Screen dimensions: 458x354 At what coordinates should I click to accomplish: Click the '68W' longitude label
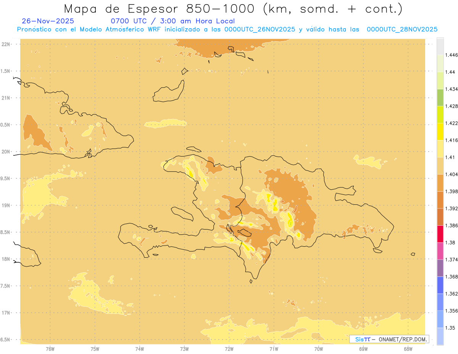408,349
